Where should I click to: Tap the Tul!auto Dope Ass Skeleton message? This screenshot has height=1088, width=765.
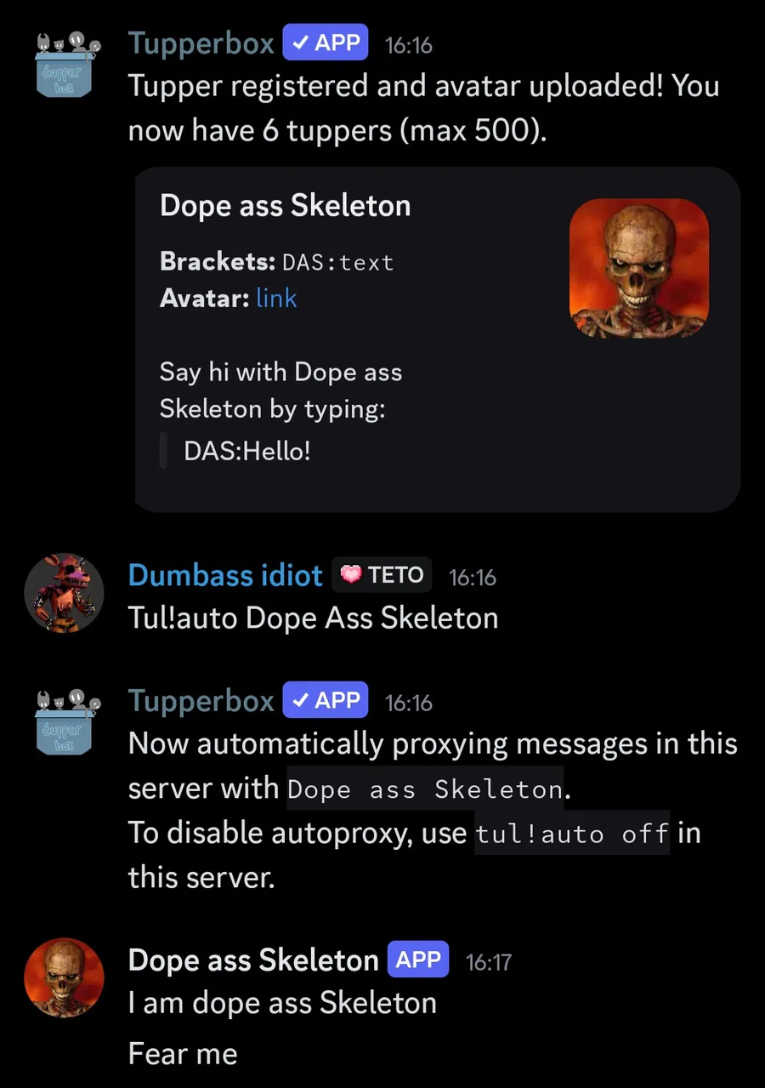point(313,618)
